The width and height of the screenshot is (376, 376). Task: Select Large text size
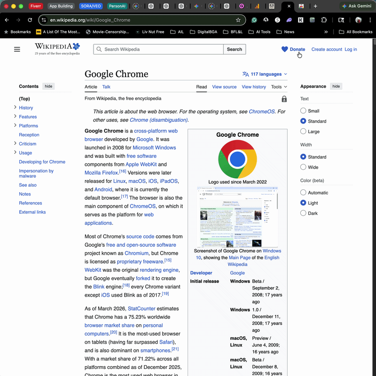coord(303,131)
